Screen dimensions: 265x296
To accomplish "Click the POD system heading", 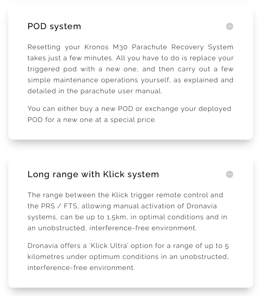I will [54, 26].
